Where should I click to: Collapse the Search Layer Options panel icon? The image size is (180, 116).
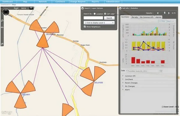[82, 8]
